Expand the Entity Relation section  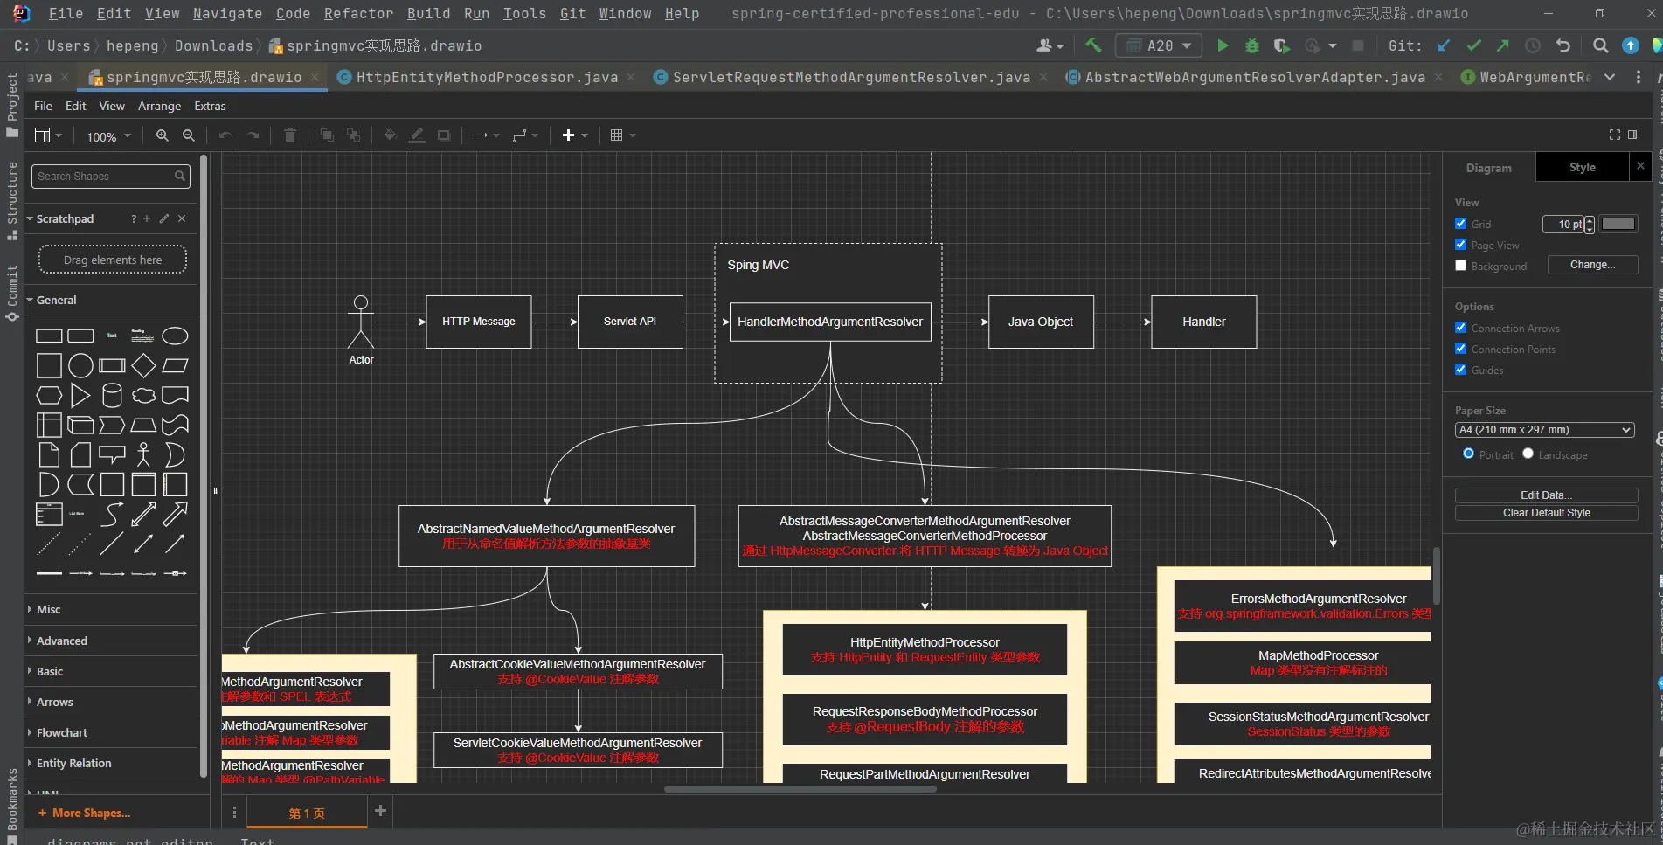tap(73, 763)
